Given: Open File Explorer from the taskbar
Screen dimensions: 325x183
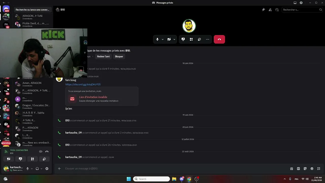Looking at the screenshot, I should [174, 179].
